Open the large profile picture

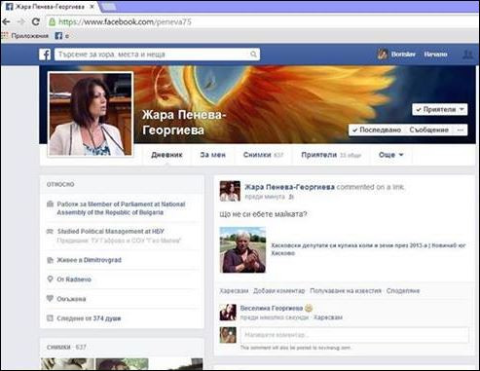(x=91, y=114)
